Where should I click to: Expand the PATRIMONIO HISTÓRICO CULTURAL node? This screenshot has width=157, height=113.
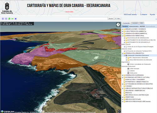[122, 77]
